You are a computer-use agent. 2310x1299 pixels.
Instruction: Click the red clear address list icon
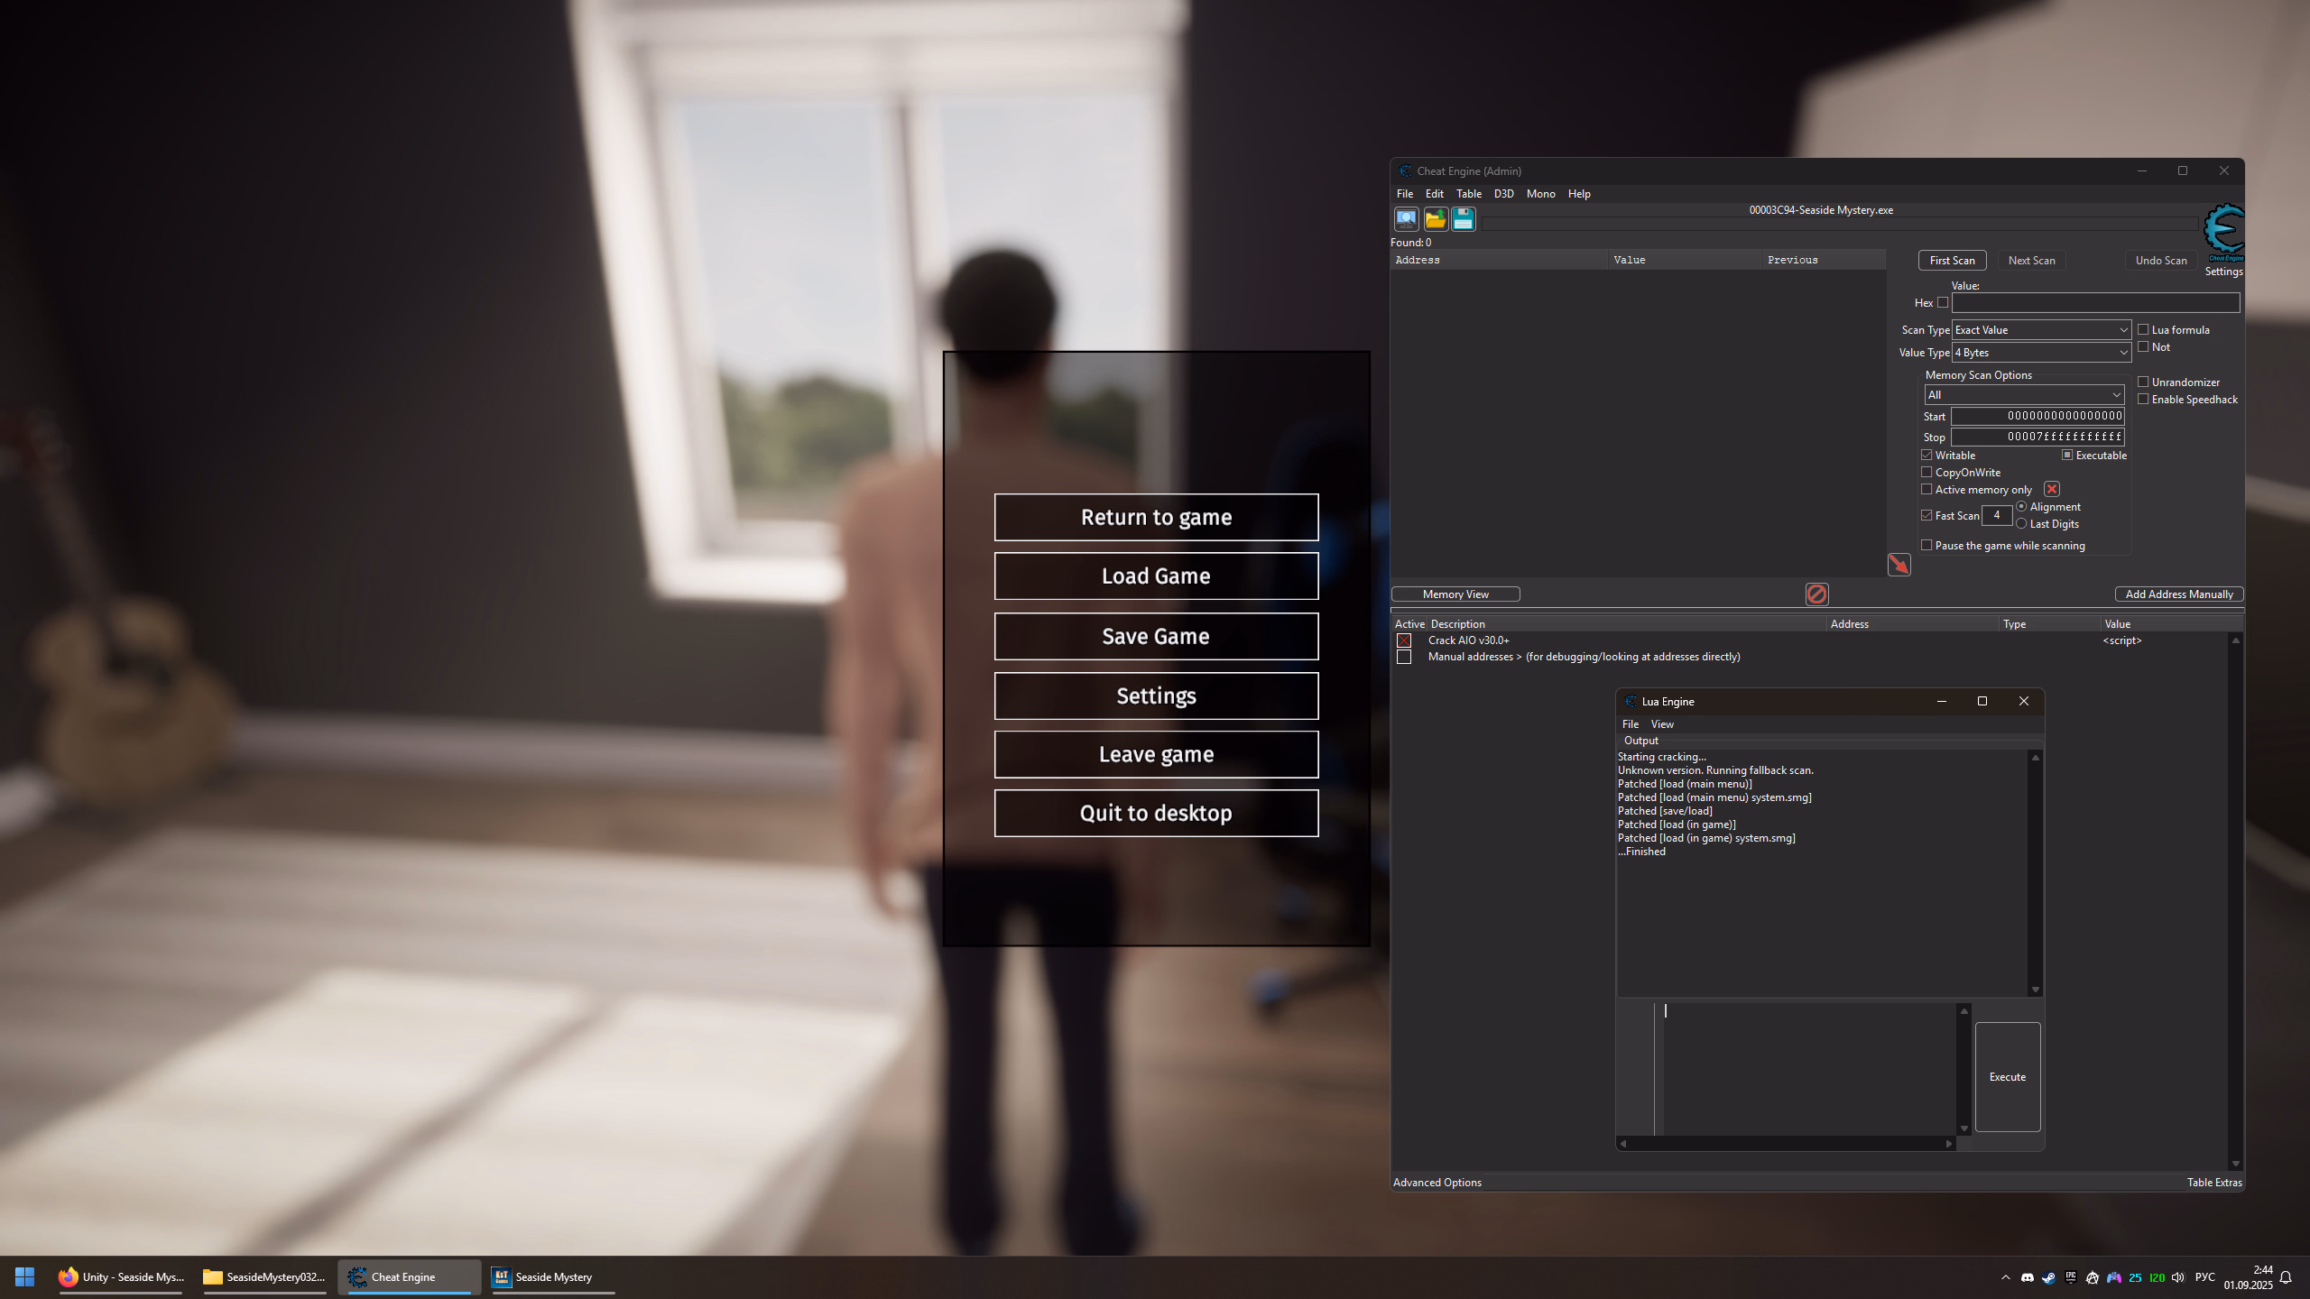coord(1816,594)
